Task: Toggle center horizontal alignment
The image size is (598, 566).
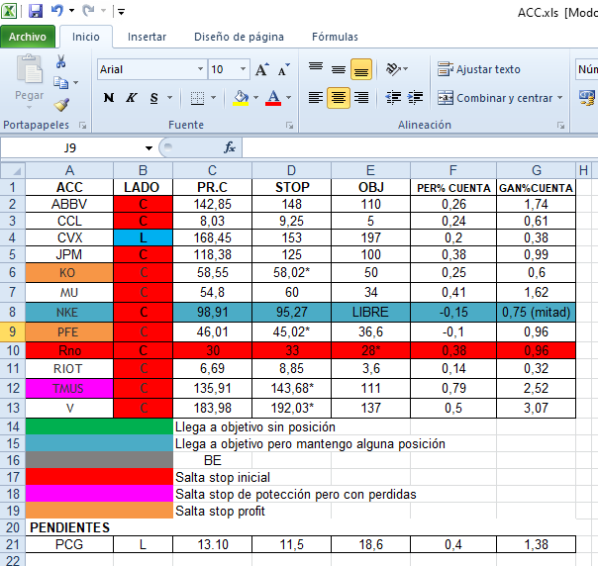Action: [x=339, y=98]
